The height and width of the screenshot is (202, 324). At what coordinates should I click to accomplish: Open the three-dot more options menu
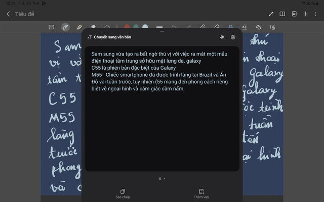(x=316, y=14)
